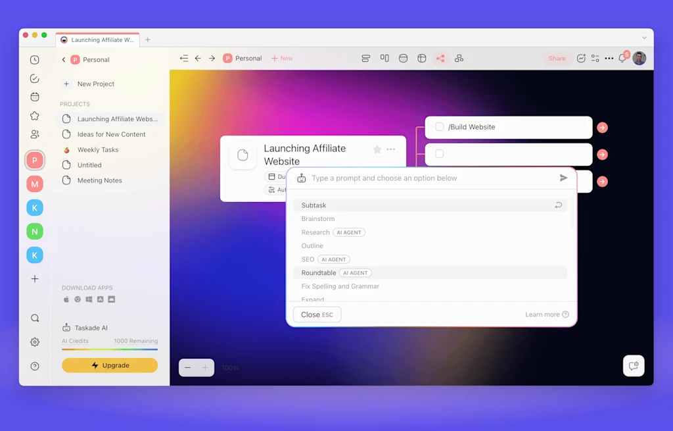Switch to list view icon
The image size is (673, 431).
(x=365, y=59)
